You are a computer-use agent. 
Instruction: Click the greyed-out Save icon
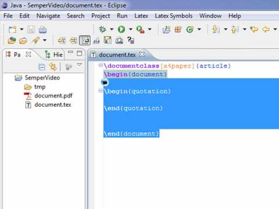coord(31,30)
